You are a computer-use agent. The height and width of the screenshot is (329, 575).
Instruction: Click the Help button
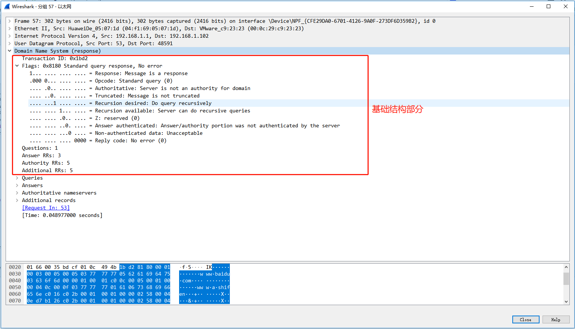point(556,320)
